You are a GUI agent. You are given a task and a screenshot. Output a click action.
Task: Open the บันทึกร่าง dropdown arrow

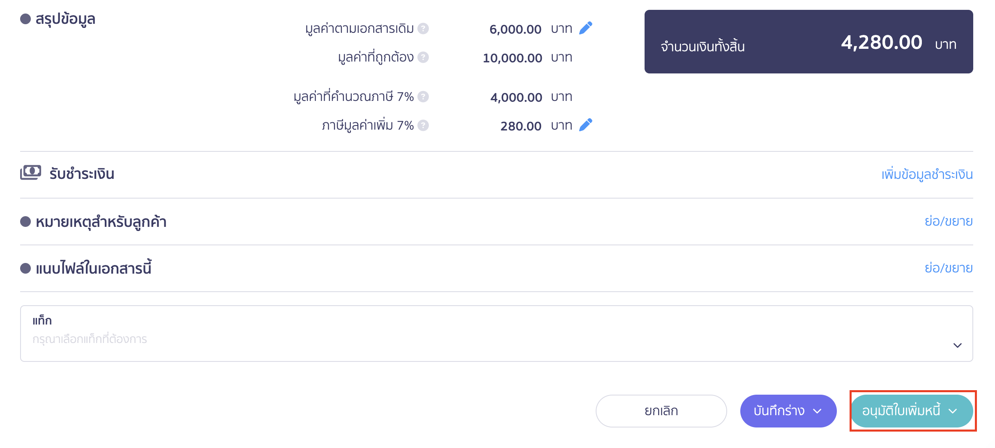coord(818,411)
